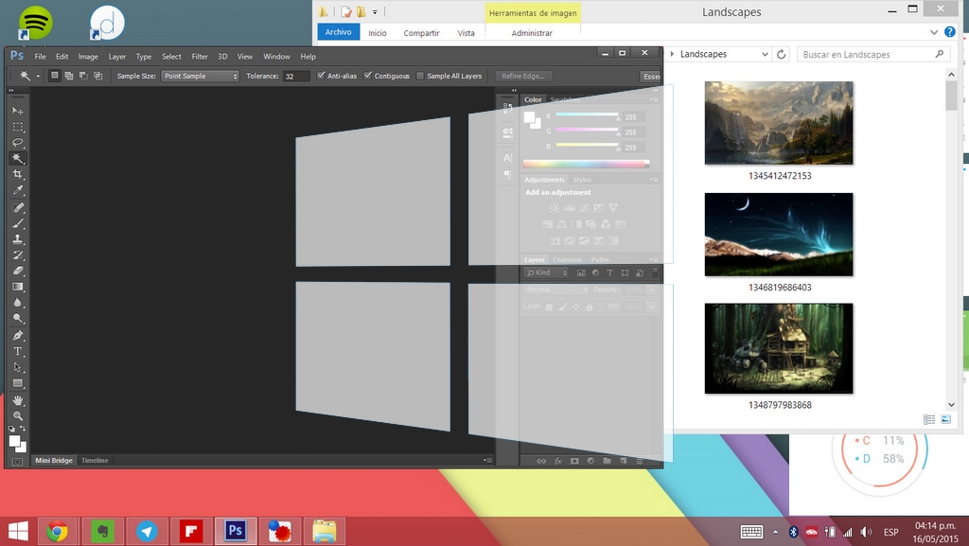Image resolution: width=969 pixels, height=546 pixels.
Task: Select the Dodge tool
Action: pos(18,319)
